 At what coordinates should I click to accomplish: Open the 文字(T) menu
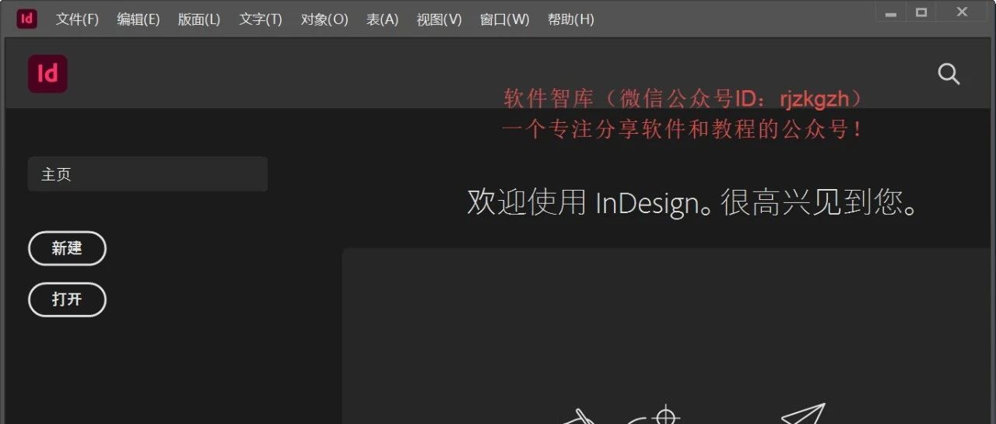pos(261,19)
